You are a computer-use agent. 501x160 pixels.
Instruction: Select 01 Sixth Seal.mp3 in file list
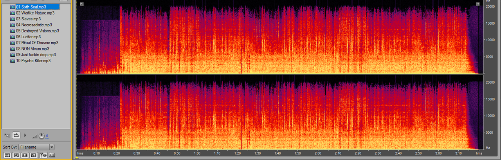[x=34, y=7]
